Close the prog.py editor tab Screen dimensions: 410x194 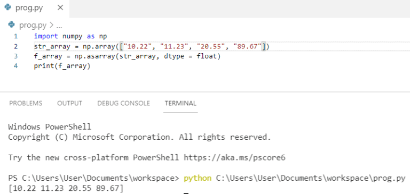(60, 8)
